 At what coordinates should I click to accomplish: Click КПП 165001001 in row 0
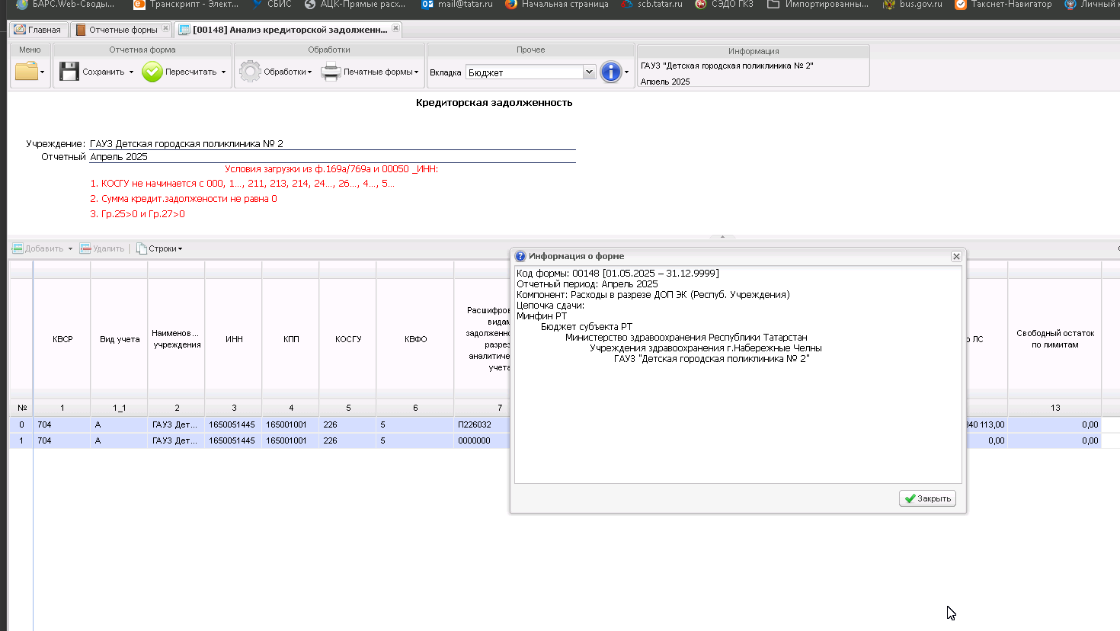(x=290, y=424)
